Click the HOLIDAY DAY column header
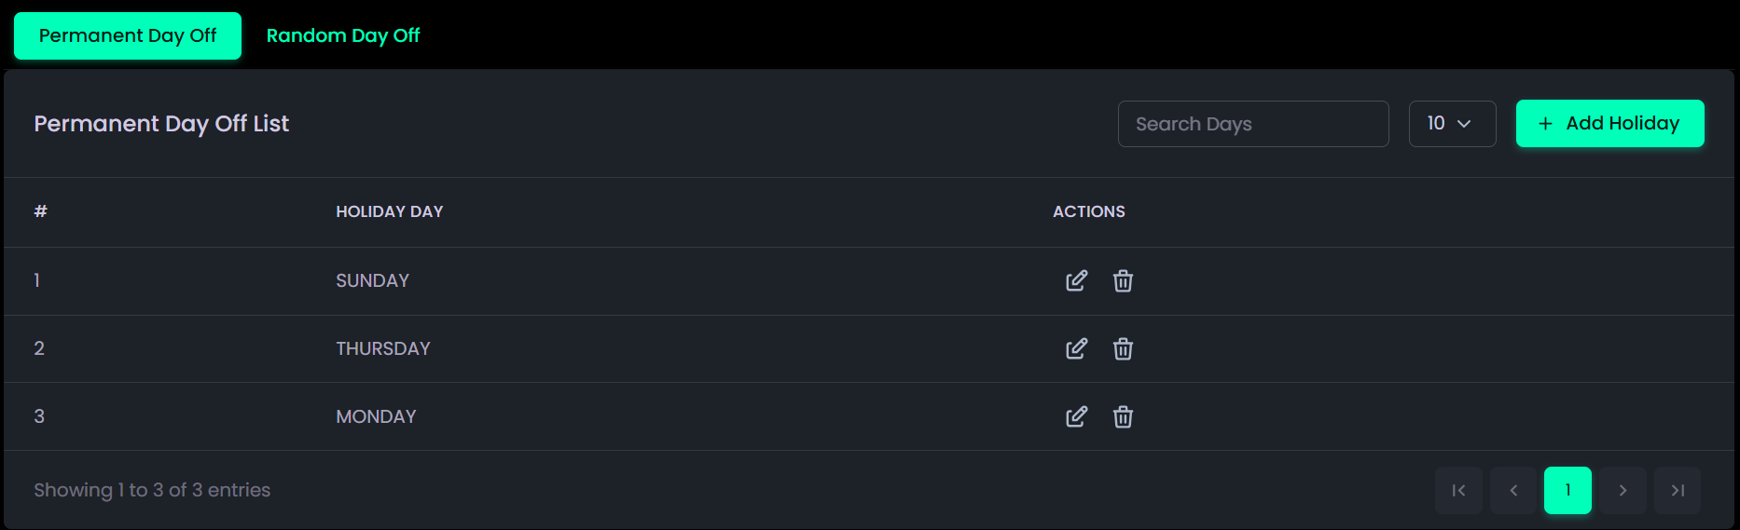Image resolution: width=1740 pixels, height=530 pixels. coord(390,211)
